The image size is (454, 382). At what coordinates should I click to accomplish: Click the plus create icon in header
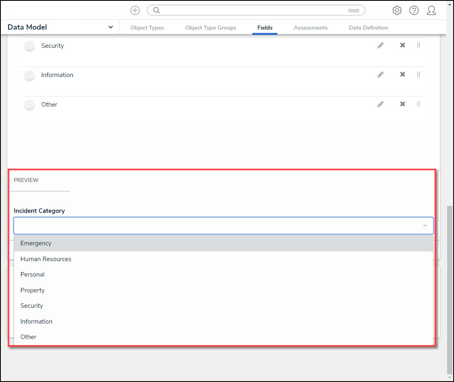pyautogui.click(x=135, y=11)
